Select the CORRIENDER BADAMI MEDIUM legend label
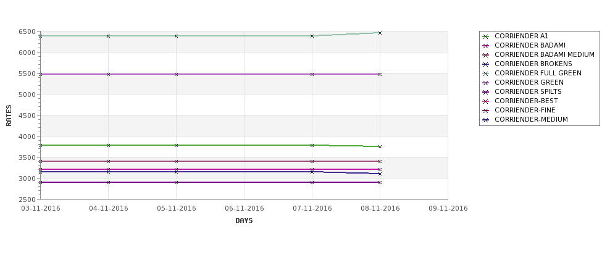602x265 pixels. pos(545,54)
